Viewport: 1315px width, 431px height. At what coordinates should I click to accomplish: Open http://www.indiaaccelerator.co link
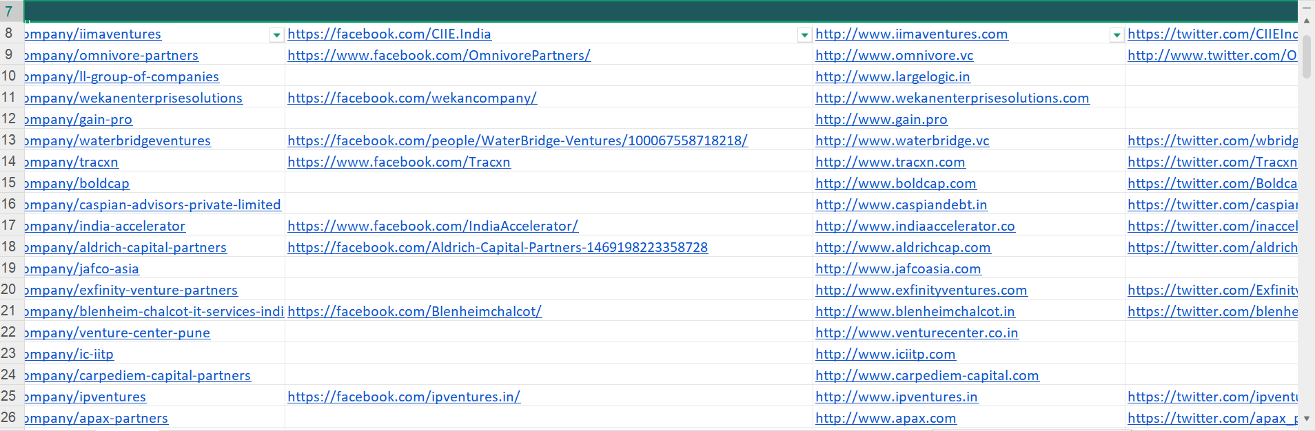915,227
